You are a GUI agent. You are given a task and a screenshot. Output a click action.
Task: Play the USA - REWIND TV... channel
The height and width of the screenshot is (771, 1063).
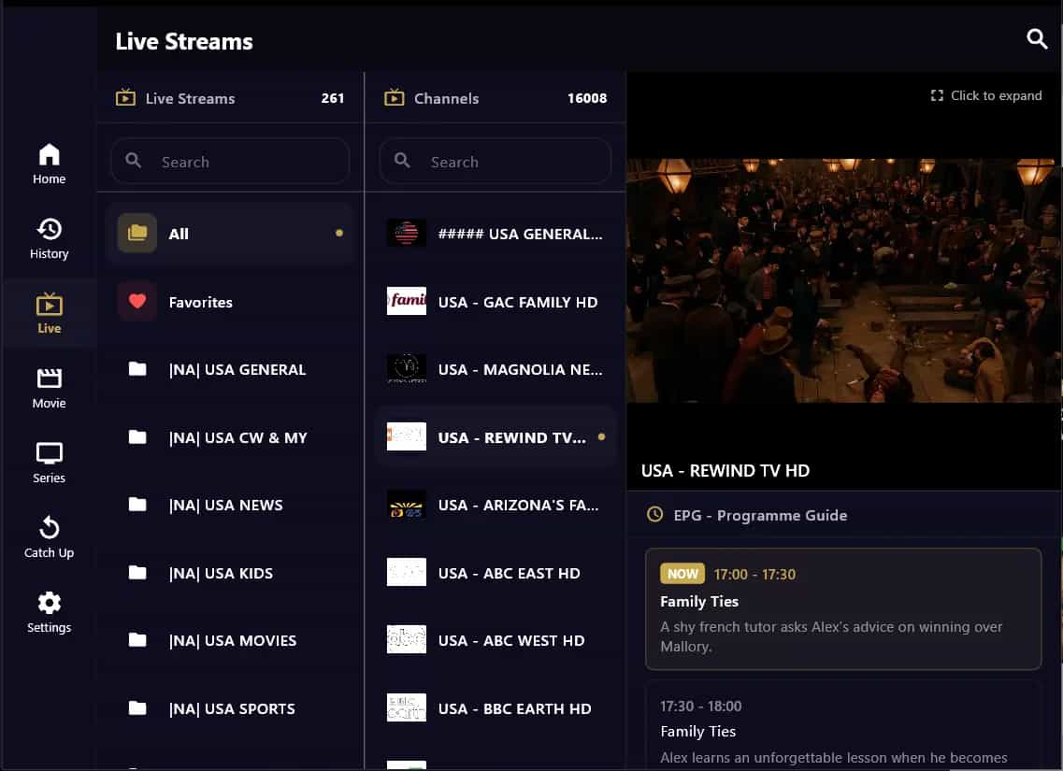click(x=496, y=437)
